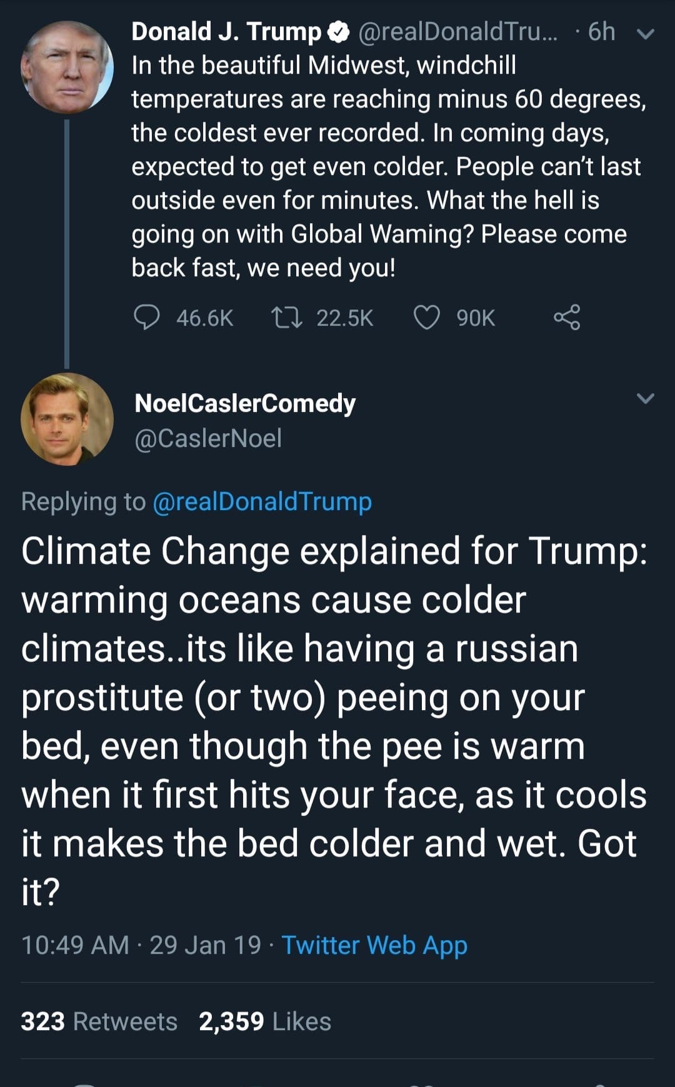Click the verified badge beside Donald J. Trump
This screenshot has height=1087, width=675.
pyautogui.click(x=339, y=32)
